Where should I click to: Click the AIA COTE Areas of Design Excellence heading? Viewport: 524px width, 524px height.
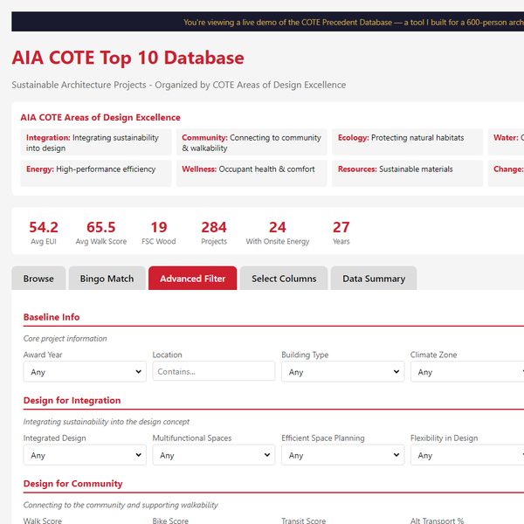click(x=100, y=117)
